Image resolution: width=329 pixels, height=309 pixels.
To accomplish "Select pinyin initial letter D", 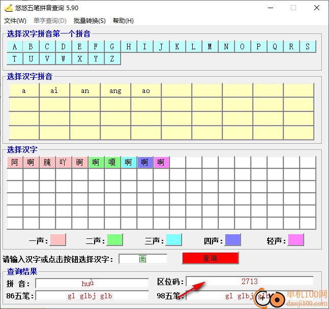I will 64,46.
